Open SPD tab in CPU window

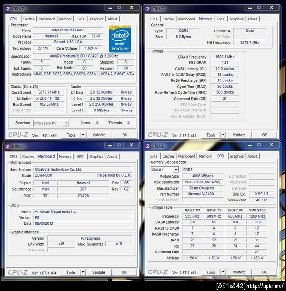click(81, 19)
